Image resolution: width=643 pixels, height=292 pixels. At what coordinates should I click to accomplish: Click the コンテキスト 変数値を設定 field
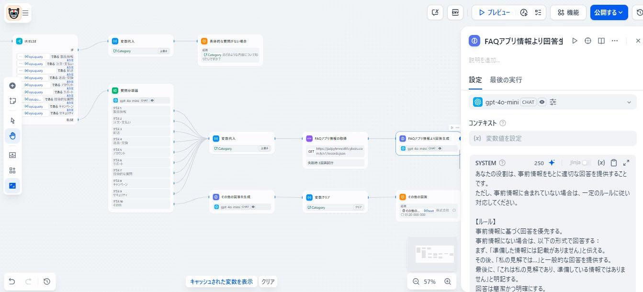[x=553, y=138]
